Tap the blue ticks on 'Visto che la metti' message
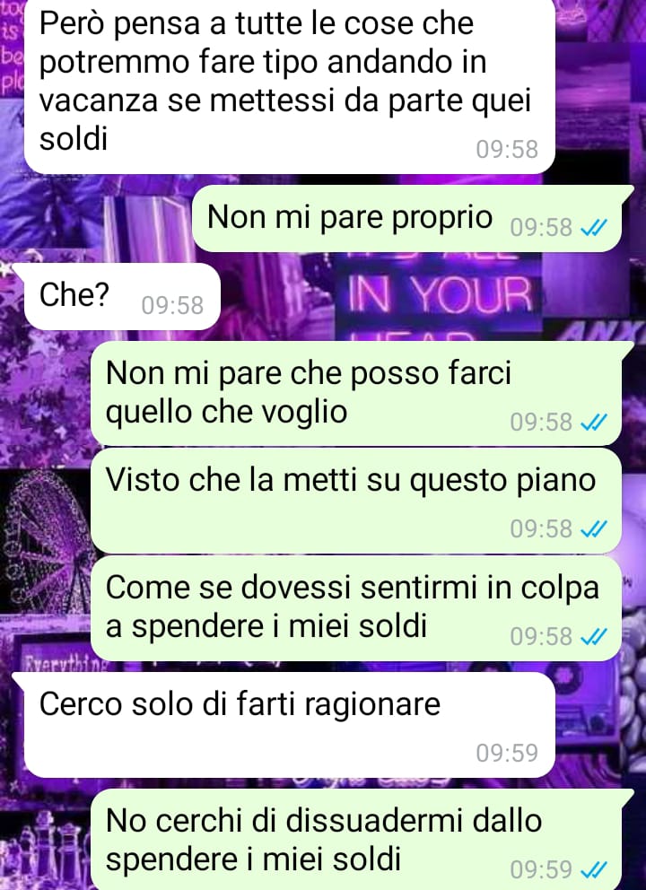646x890 pixels. coord(594,529)
